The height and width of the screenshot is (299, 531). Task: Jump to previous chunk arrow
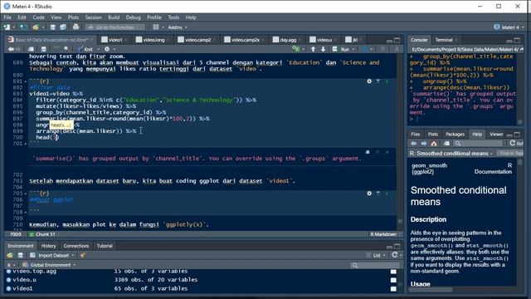click(x=313, y=49)
